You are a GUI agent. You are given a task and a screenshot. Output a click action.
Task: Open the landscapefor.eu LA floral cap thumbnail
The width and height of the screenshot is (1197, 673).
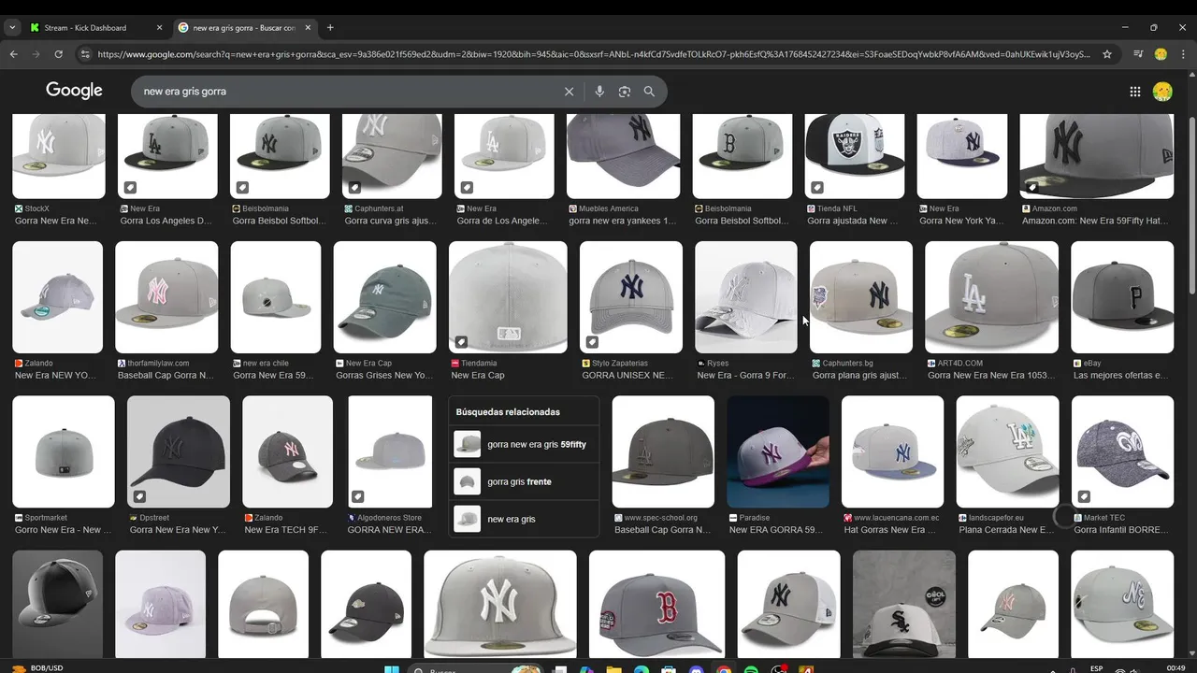point(1007,451)
